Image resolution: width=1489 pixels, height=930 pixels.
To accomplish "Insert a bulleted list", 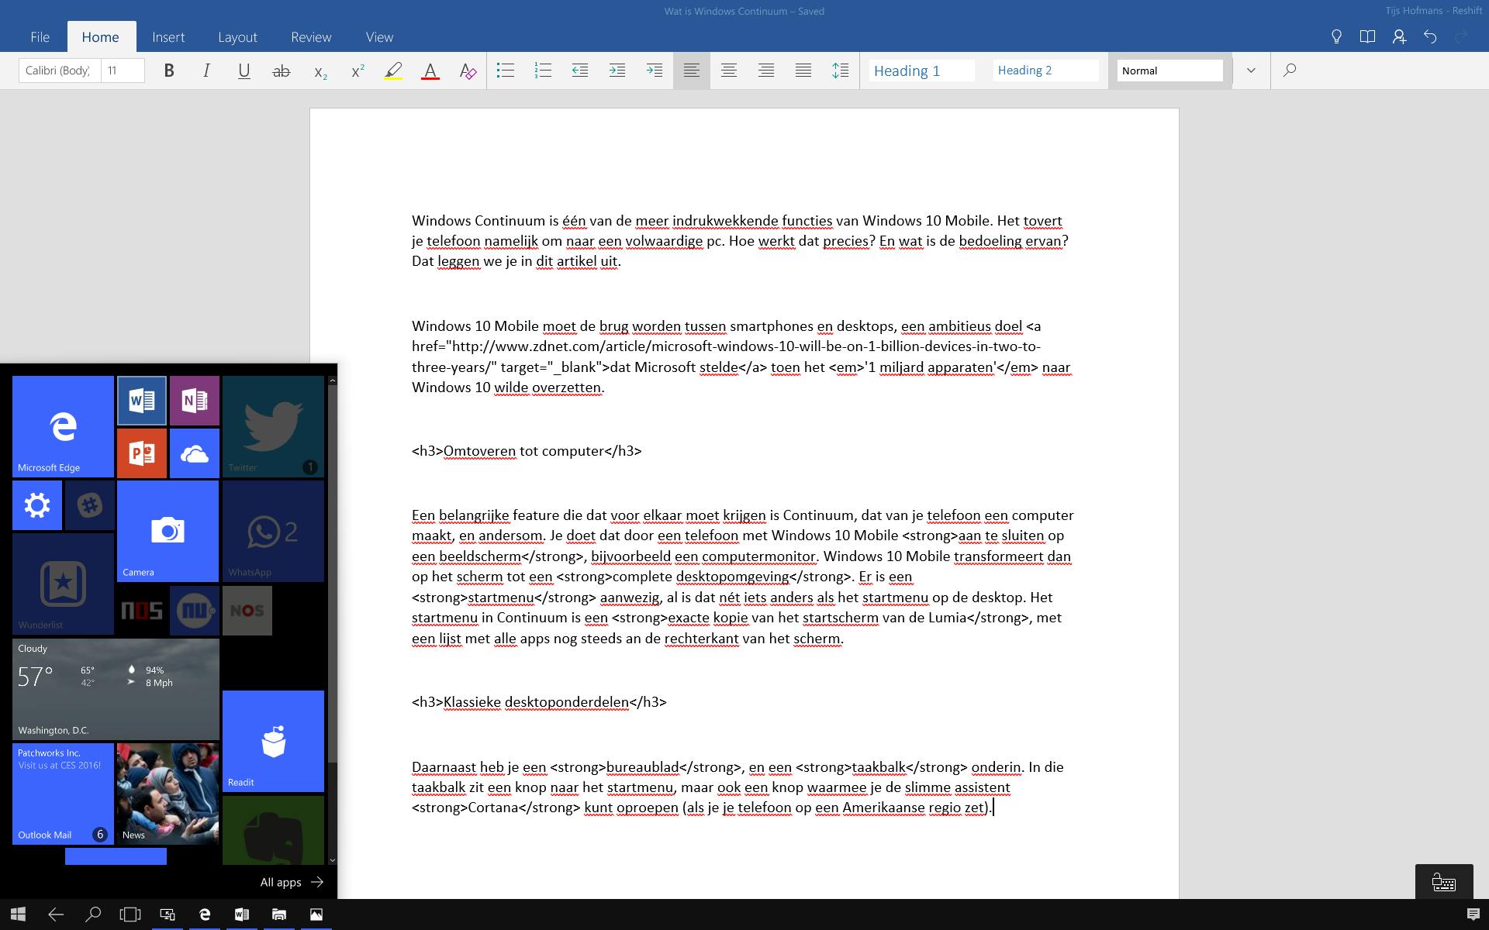I will click(x=506, y=71).
